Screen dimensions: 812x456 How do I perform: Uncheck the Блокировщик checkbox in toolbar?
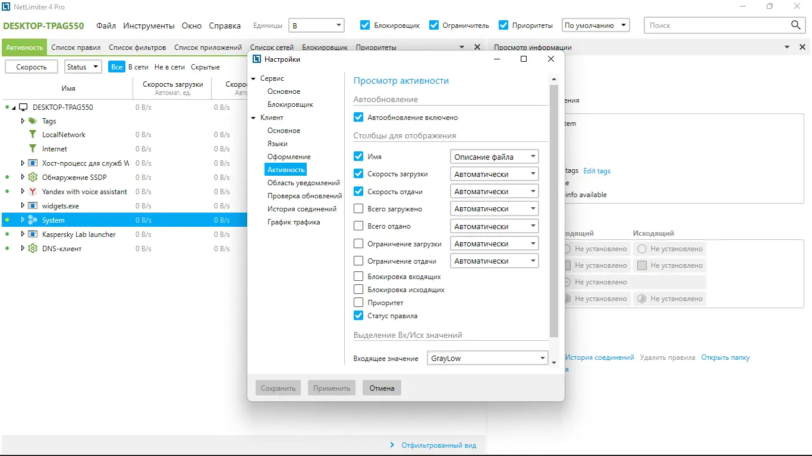tap(365, 25)
